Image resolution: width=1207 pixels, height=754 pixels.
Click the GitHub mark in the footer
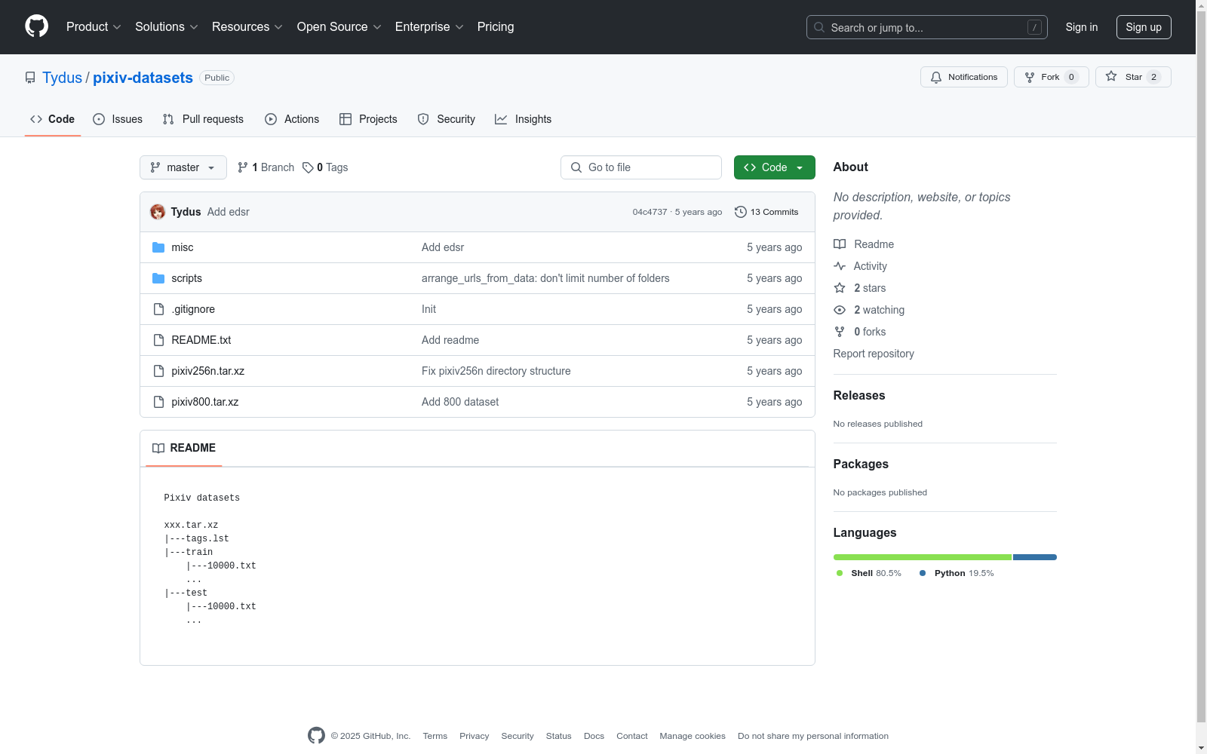tap(316, 735)
